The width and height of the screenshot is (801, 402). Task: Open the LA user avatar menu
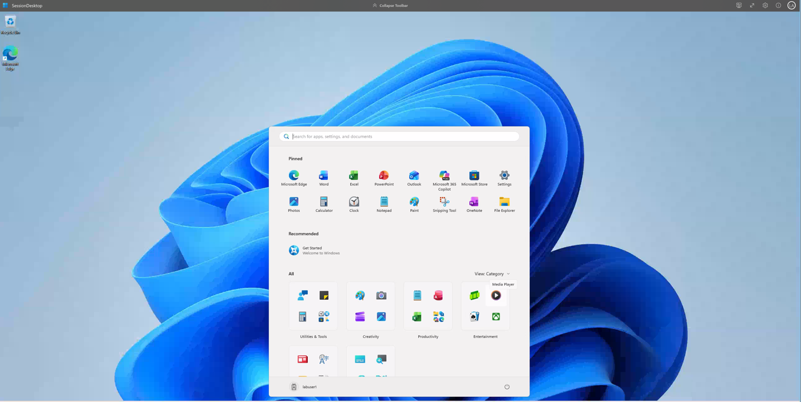pyautogui.click(x=792, y=6)
